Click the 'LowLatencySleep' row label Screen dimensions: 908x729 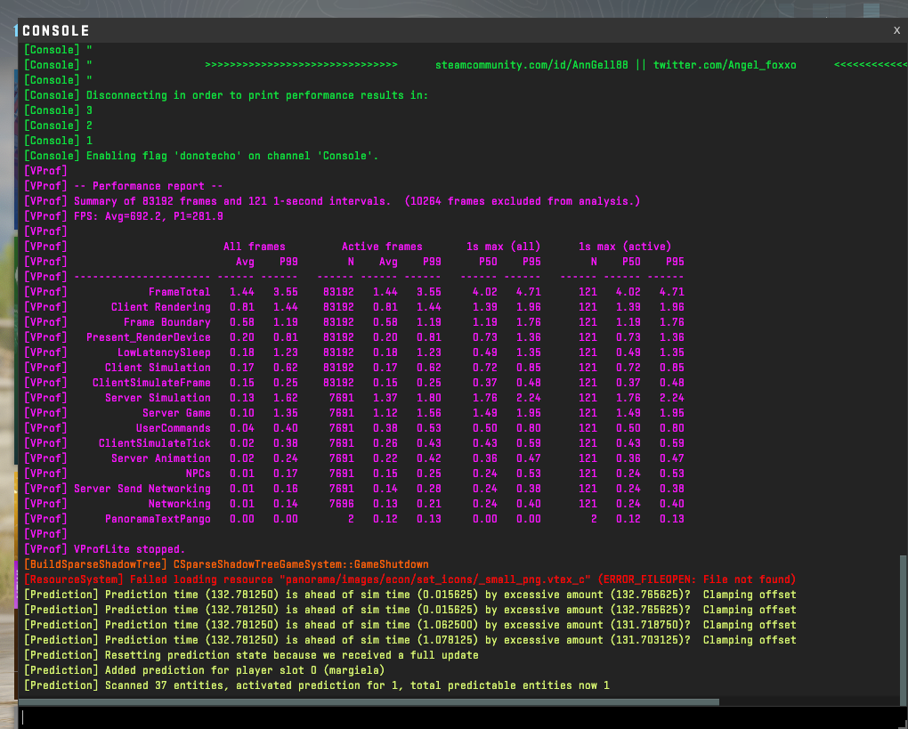point(164,352)
